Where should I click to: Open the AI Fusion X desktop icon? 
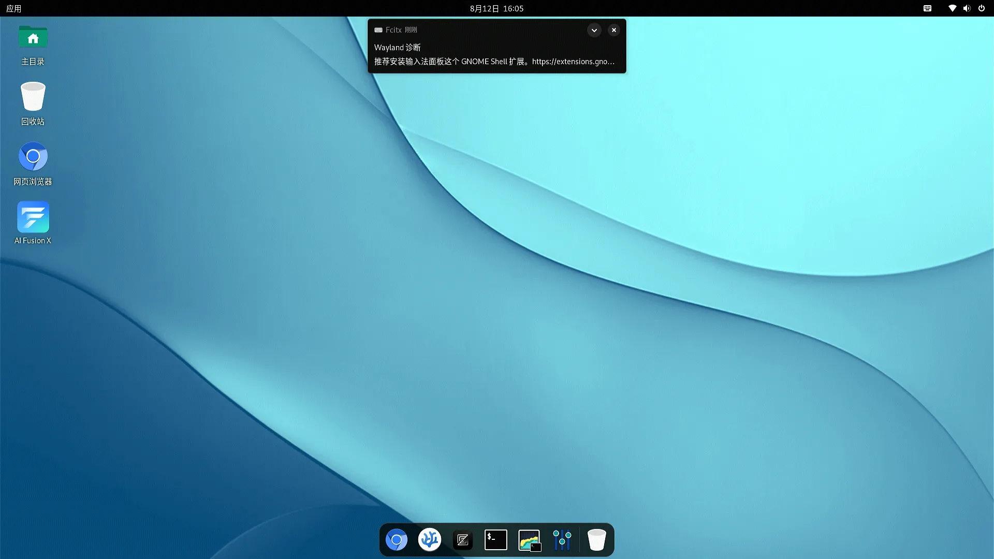33,217
